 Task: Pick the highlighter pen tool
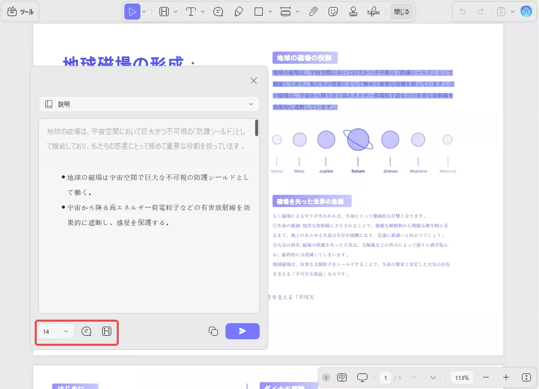pos(239,11)
